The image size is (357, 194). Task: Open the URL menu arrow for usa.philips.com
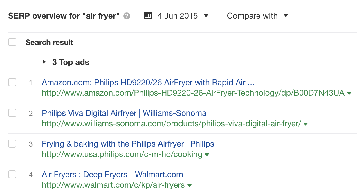point(207,155)
